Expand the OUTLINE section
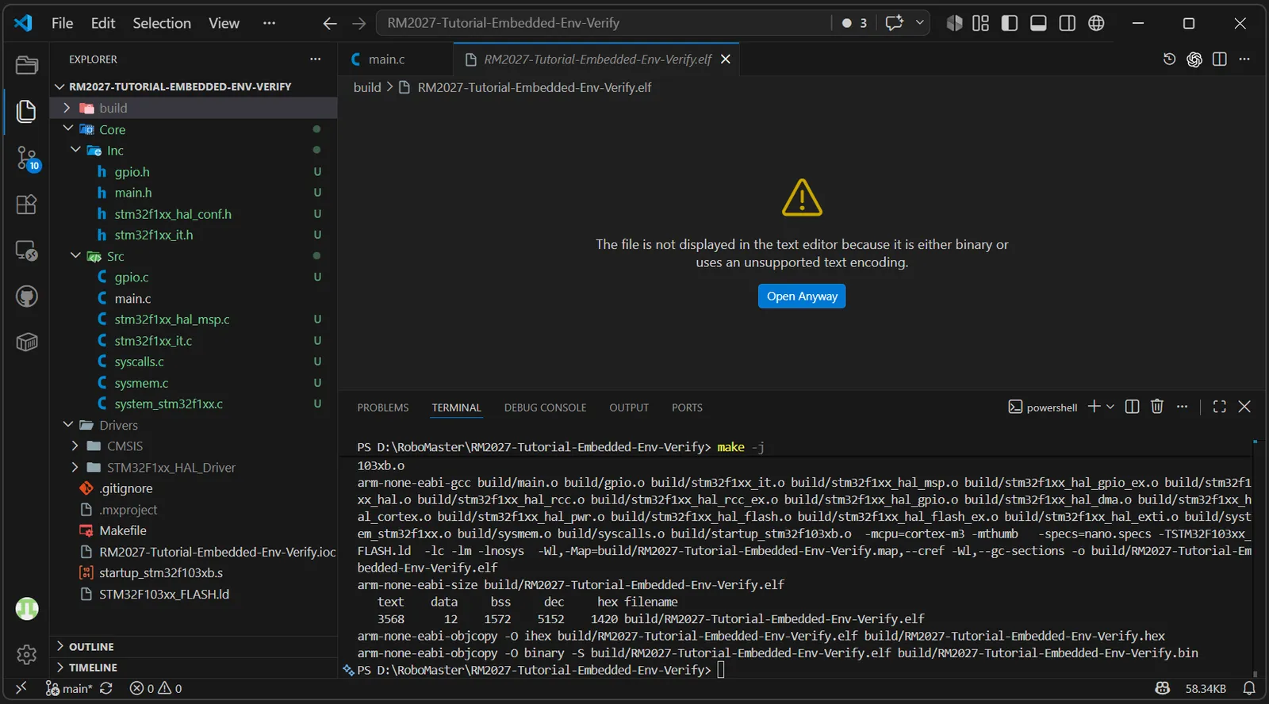The image size is (1269, 704). click(x=60, y=646)
